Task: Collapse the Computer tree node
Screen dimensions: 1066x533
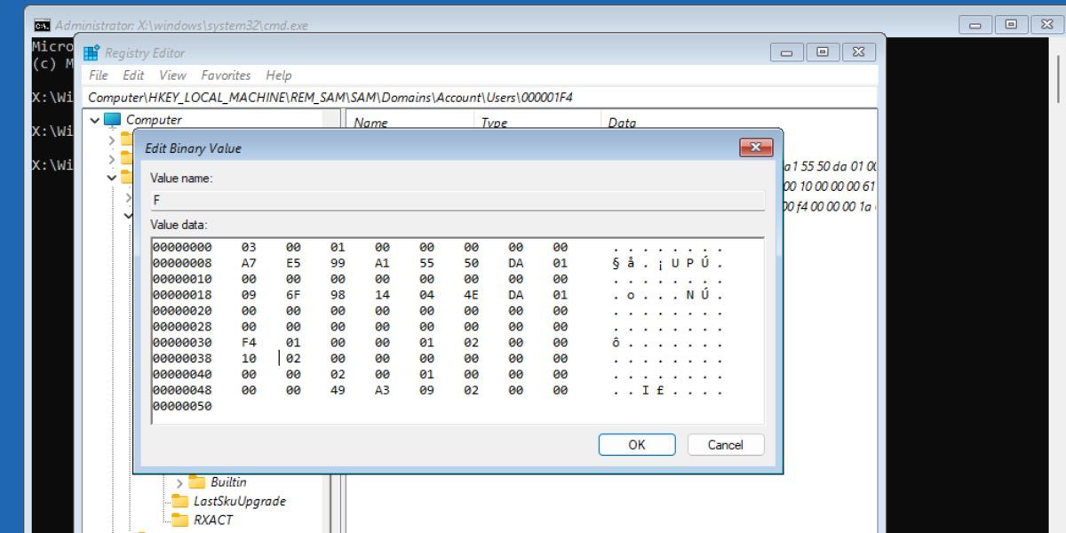Action: tap(94, 119)
